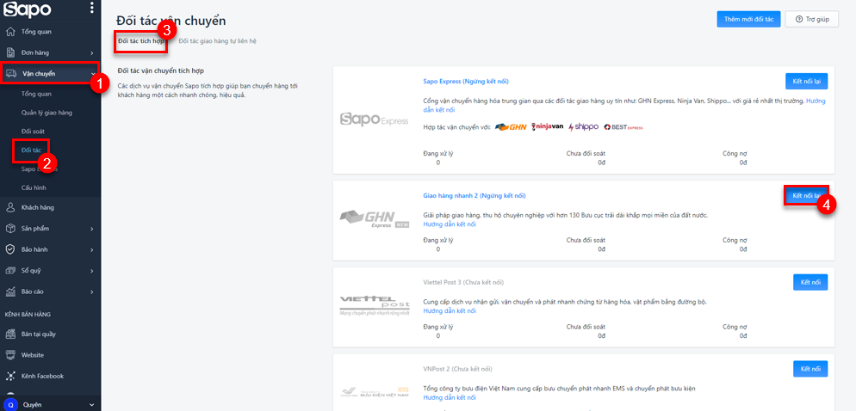The width and height of the screenshot is (856, 411).
Task: Expand the Đơn hàng menu chevron
Action: coord(91,52)
